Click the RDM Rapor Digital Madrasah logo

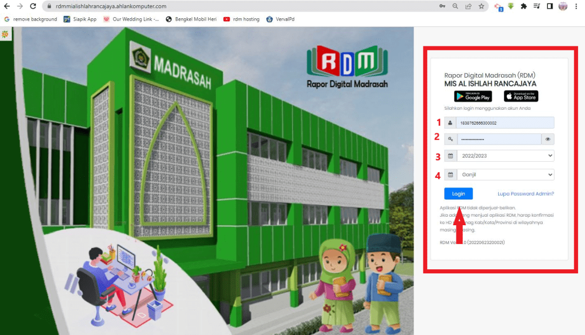(x=347, y=67)
